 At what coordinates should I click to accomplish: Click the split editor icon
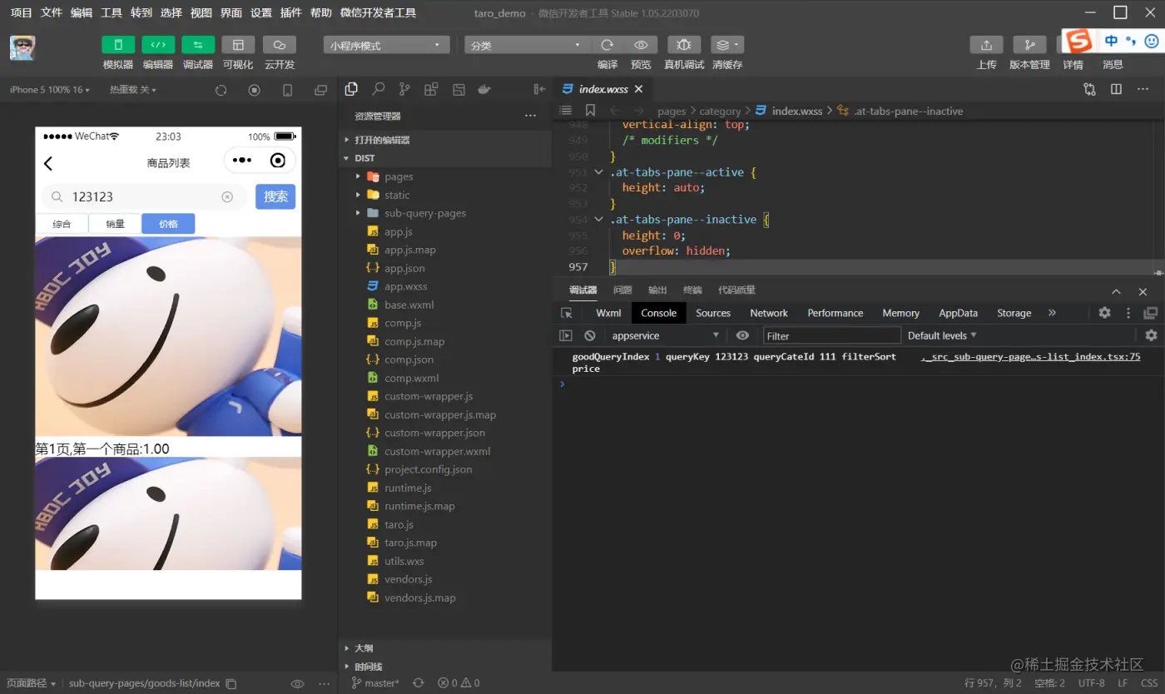(x=1117, y=89)
